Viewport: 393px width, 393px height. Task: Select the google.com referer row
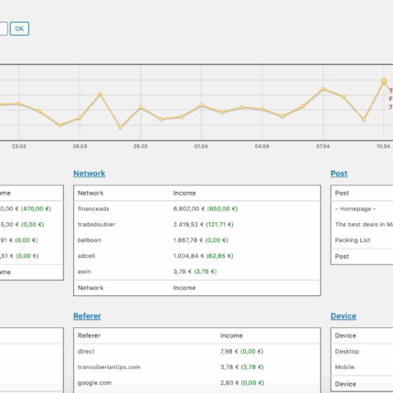196,383
